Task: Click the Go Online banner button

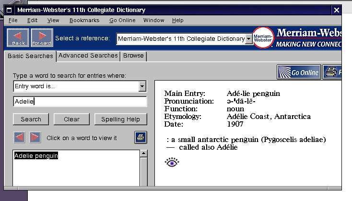Action: pos(299,72)
